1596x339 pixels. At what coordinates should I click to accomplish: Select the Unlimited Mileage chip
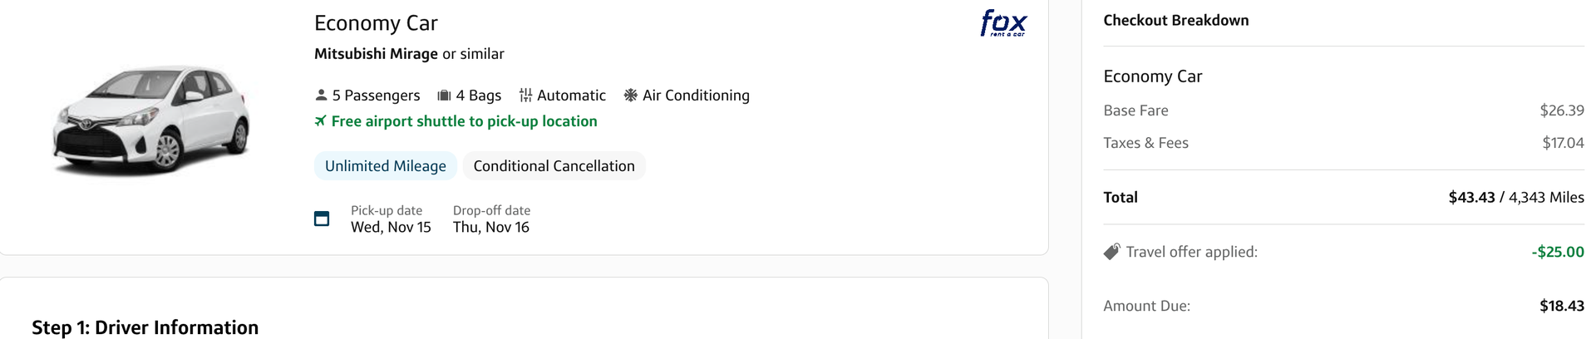[385, 166]
